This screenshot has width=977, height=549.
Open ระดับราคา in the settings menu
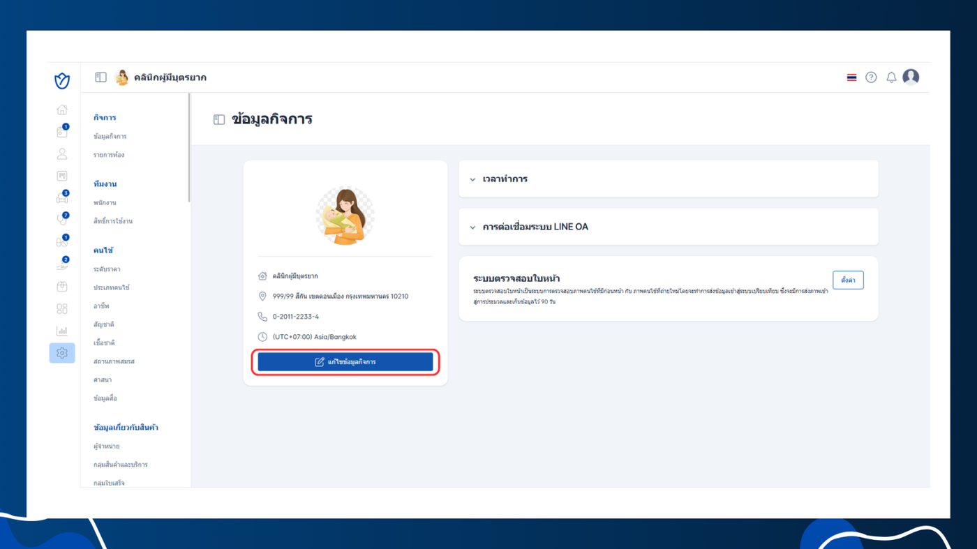[107, 269]
